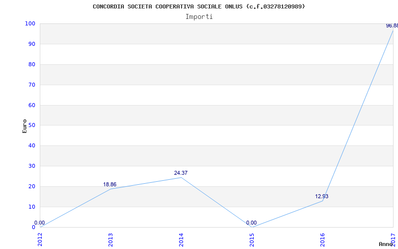Screen dimensions: 398x249
Task: Click the 2015 x-axis tick label
Action: click(x=252, y=240)
